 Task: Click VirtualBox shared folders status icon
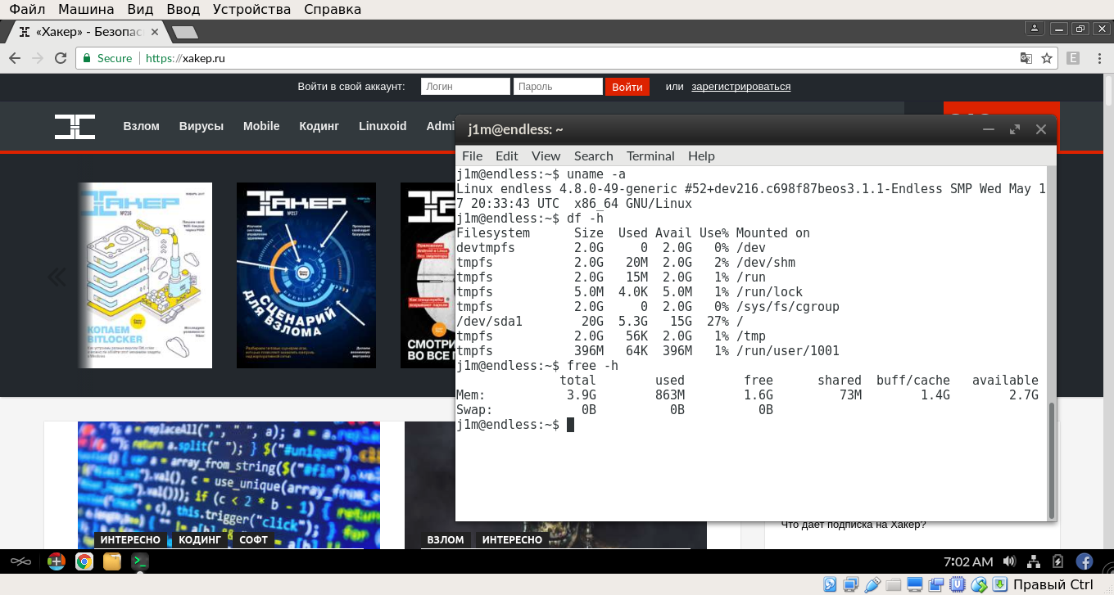894,584
